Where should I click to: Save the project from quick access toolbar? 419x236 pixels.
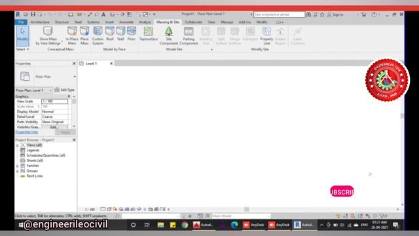[33, 14]
